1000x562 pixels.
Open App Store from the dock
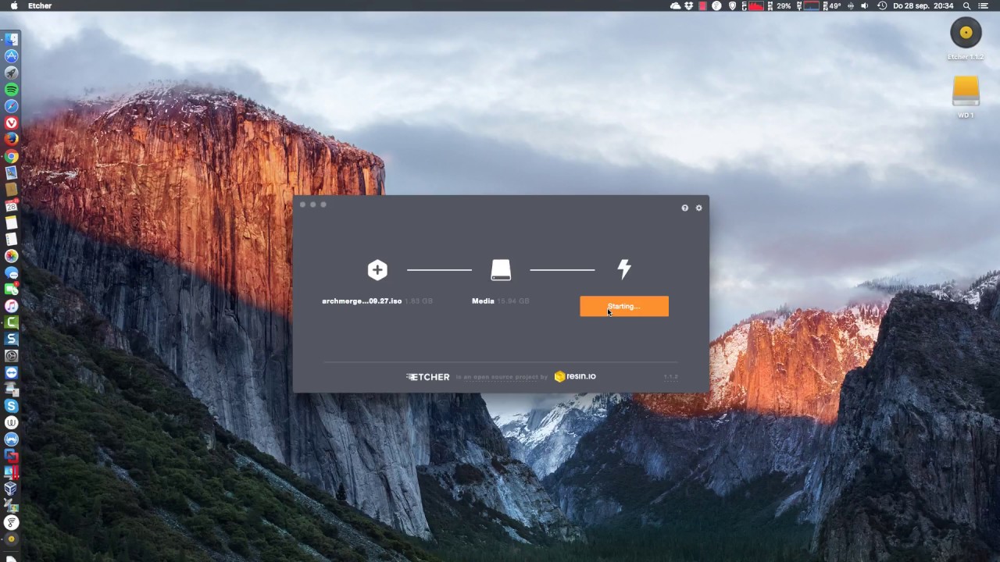pyautogui.click(x=11, y=56)
